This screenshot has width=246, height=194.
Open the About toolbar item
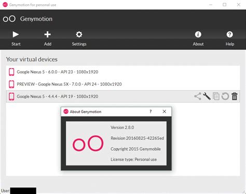pyautogui.click(x=198, y=38)
